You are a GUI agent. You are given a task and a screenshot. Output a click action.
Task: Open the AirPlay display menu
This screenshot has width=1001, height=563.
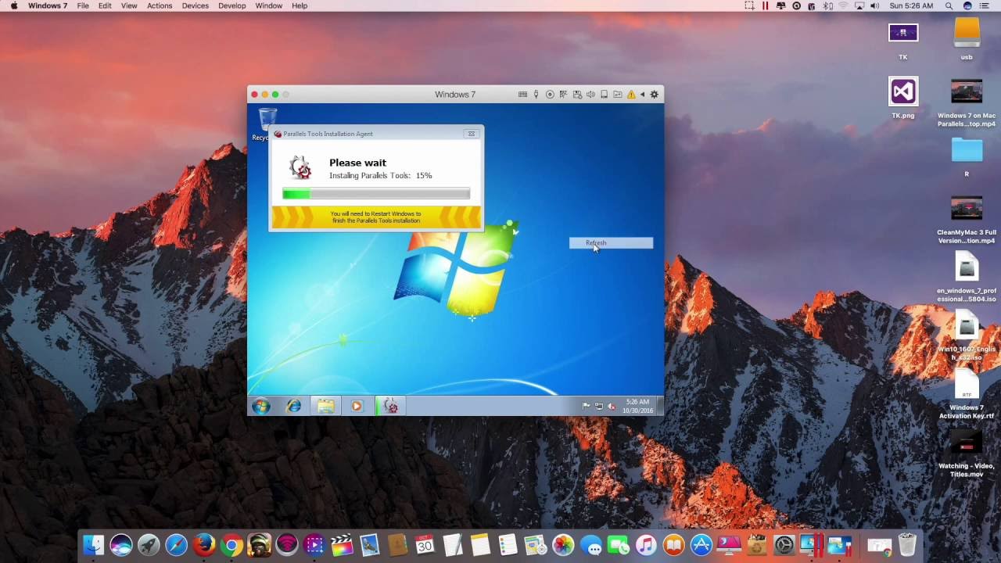pos(859,5)
